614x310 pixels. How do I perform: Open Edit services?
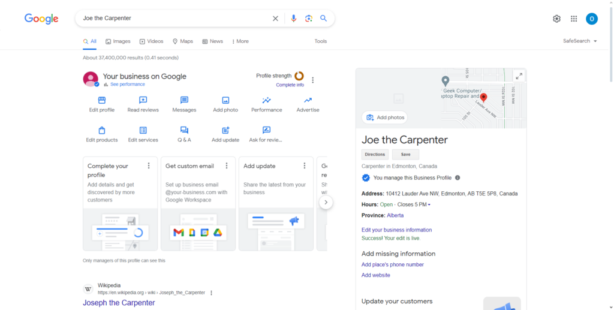(143, 134)
